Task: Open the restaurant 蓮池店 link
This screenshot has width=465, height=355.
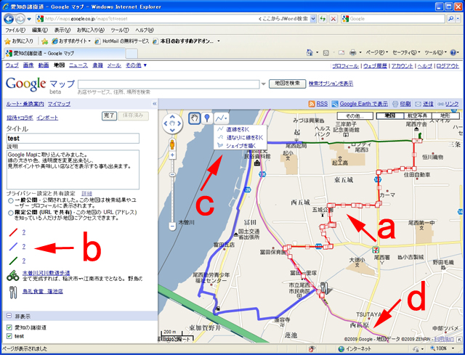Action: coord(43,291)
